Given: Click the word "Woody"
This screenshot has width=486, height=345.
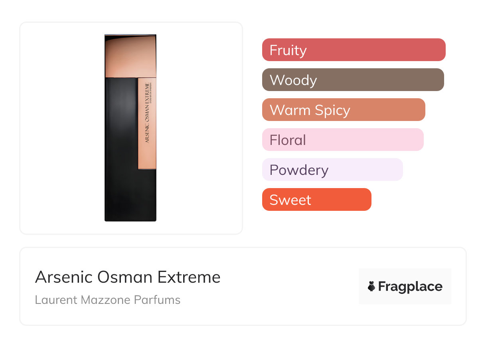Looking at the screenshot, I should coord(293,80).
